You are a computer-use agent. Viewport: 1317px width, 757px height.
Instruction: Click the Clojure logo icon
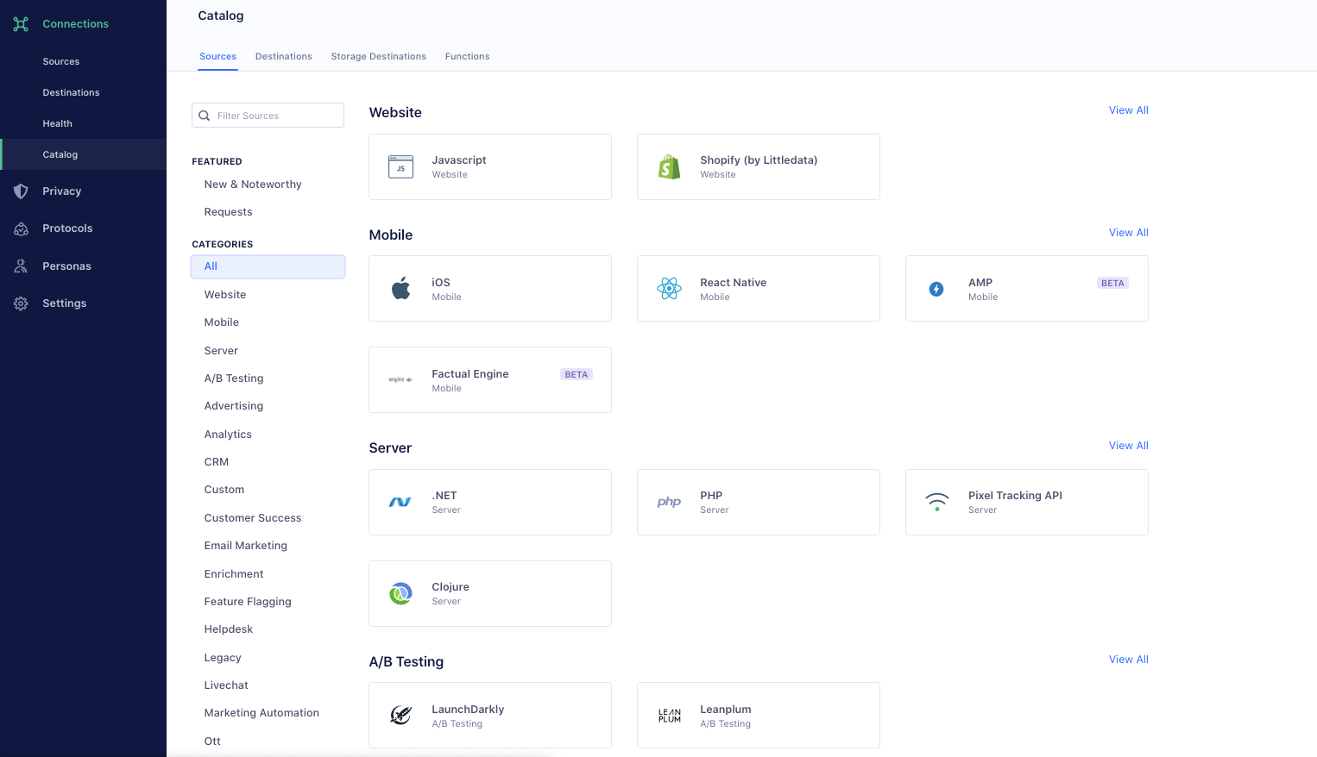coord(400,593)
